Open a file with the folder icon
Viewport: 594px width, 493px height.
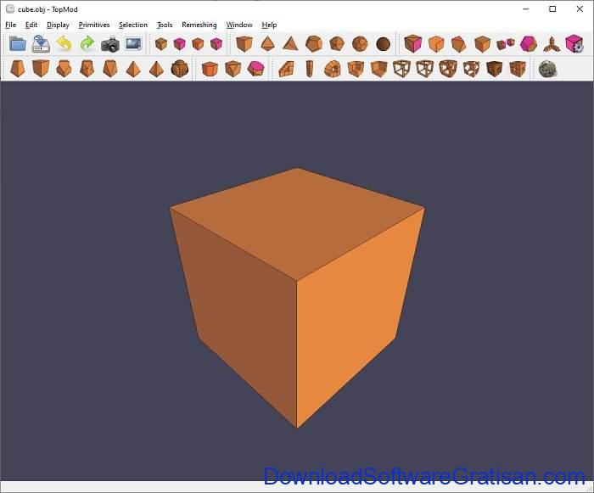pyautogui.click(x=18, y=44)
